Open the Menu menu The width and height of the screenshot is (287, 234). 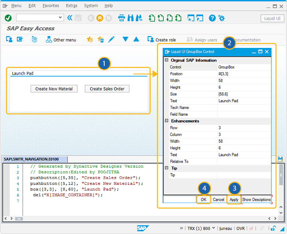tap(16, 6)
